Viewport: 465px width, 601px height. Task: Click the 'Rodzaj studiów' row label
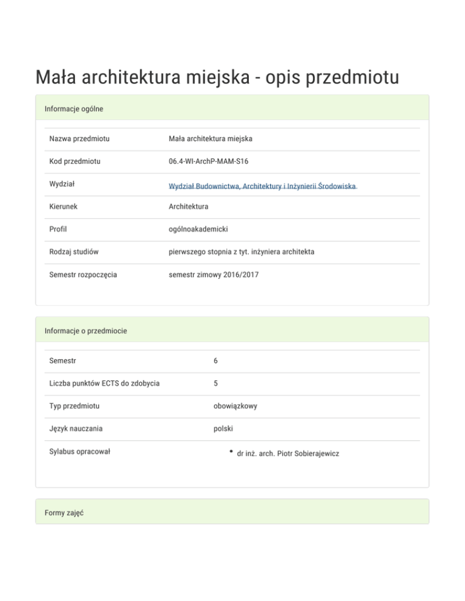tap(74, 252)
